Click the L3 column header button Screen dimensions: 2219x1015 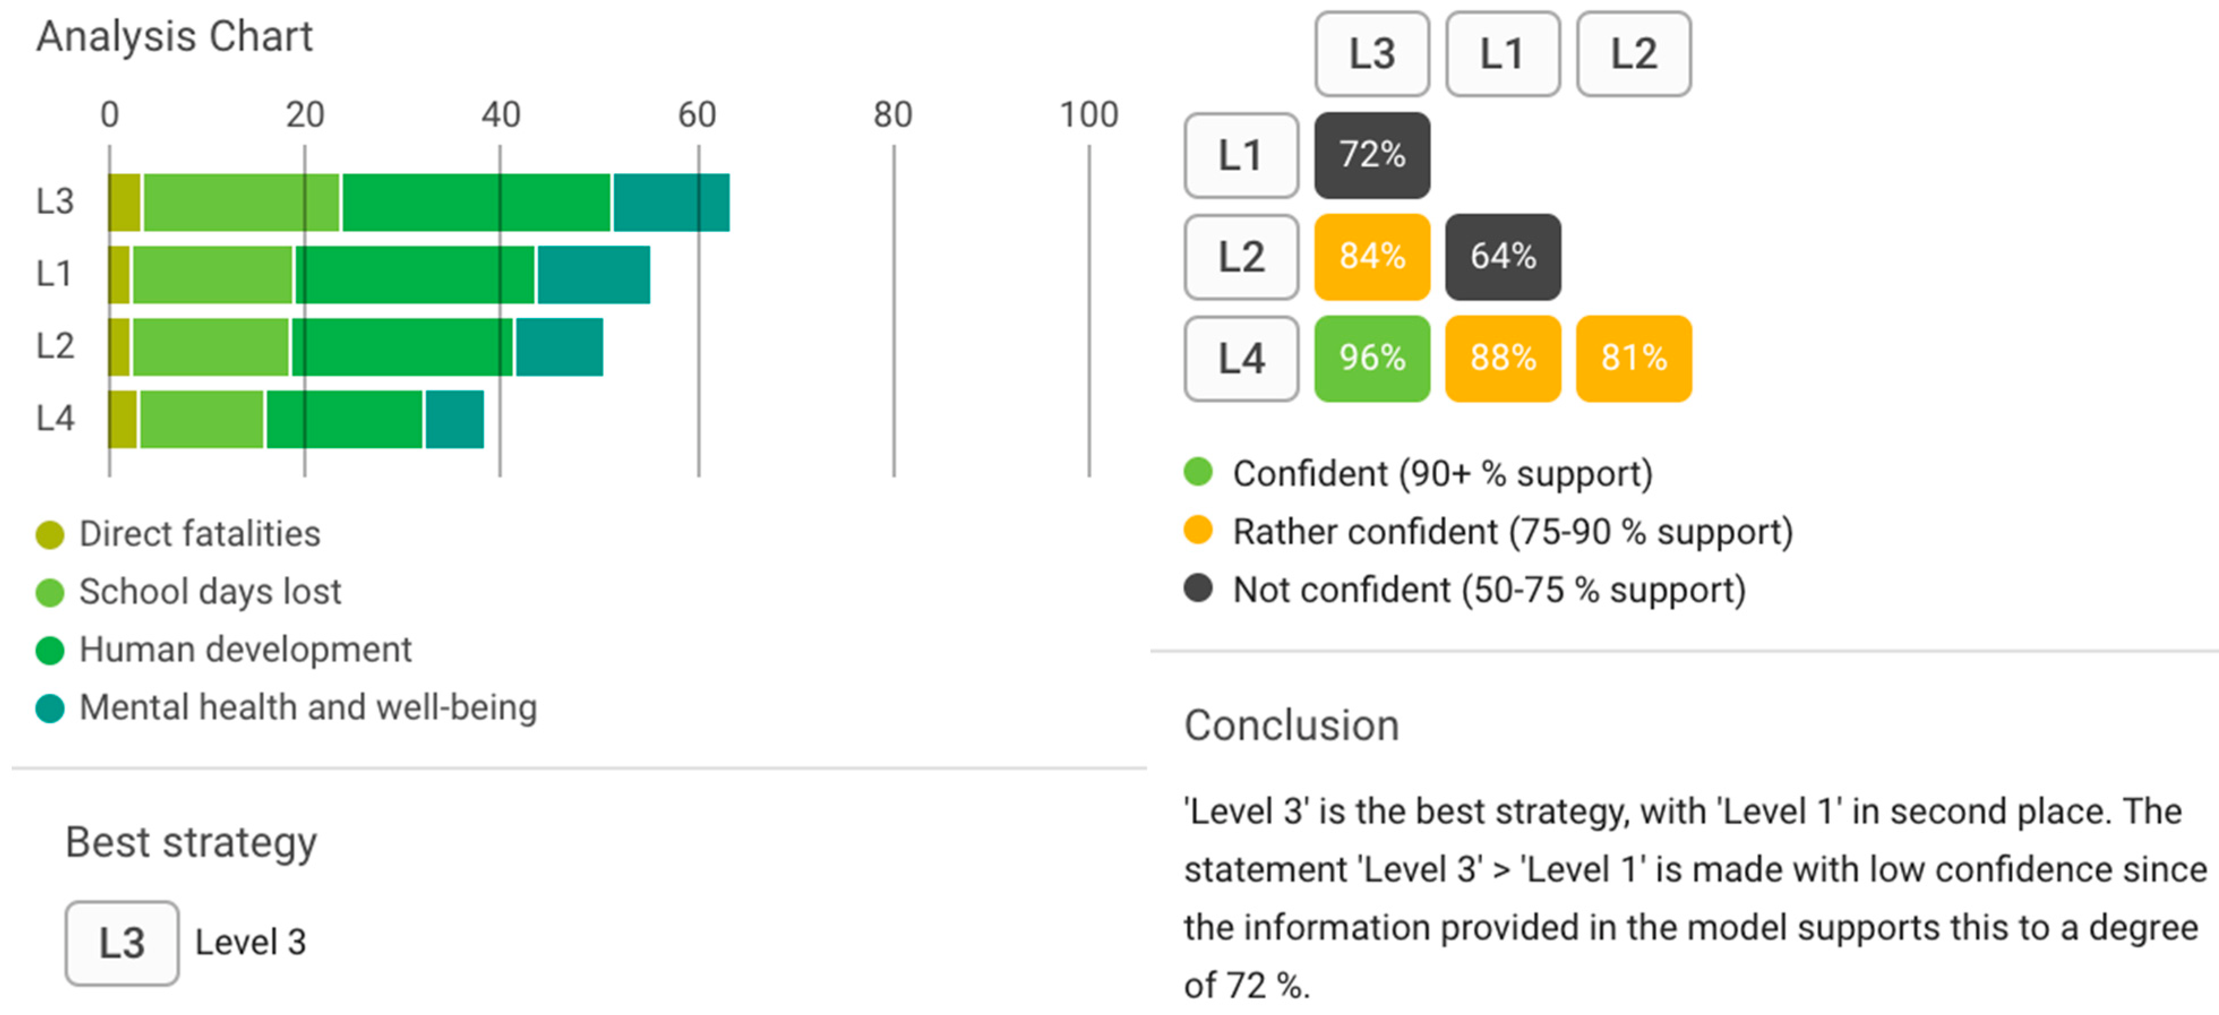(x=1371, y=53)
